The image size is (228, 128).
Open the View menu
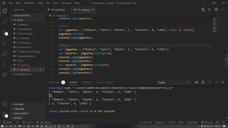40,3
